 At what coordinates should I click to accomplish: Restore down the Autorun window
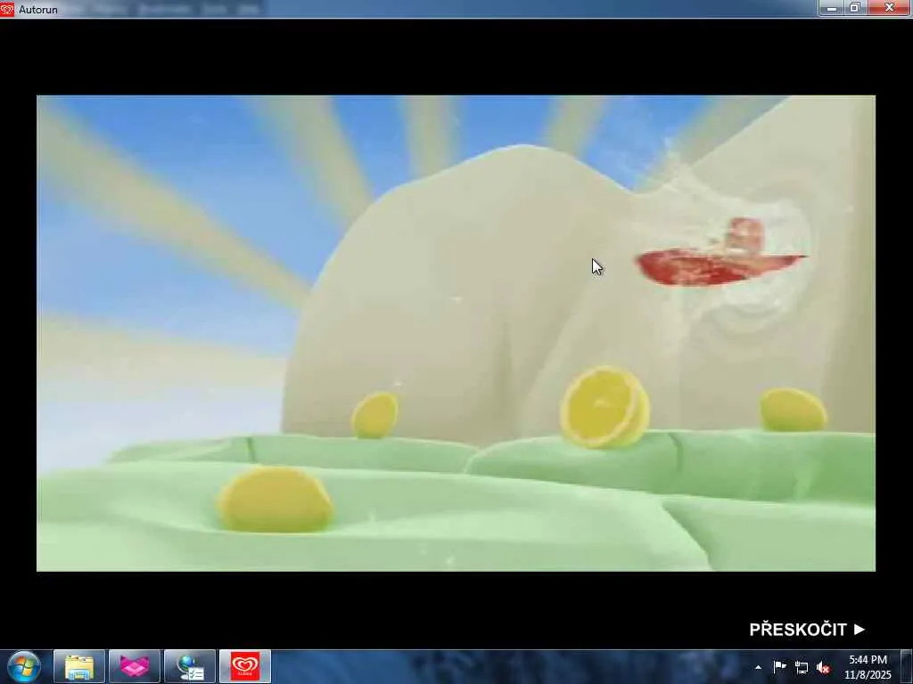click(x=855, y=8)
